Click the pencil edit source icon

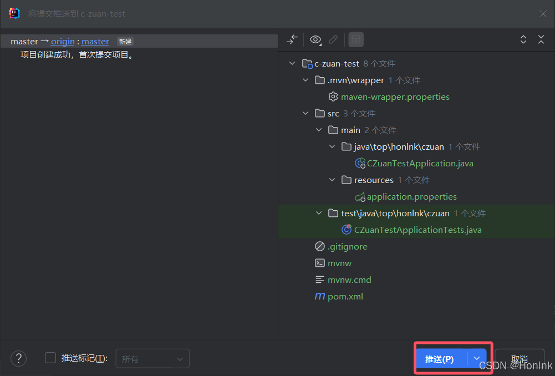(x=333, y=39)
